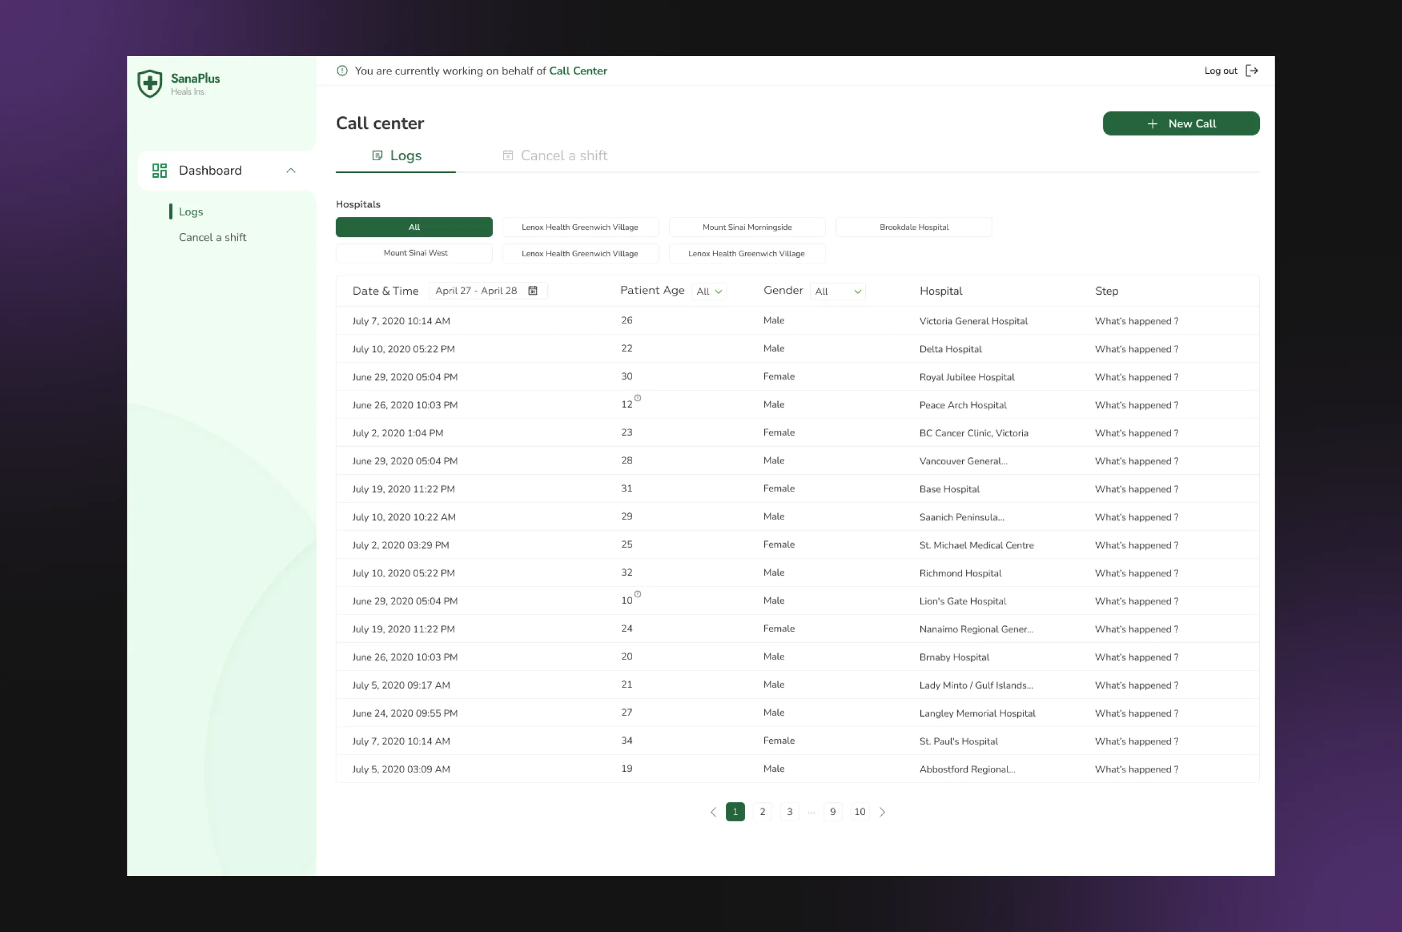Go to previous page arrow

point(713,812)
